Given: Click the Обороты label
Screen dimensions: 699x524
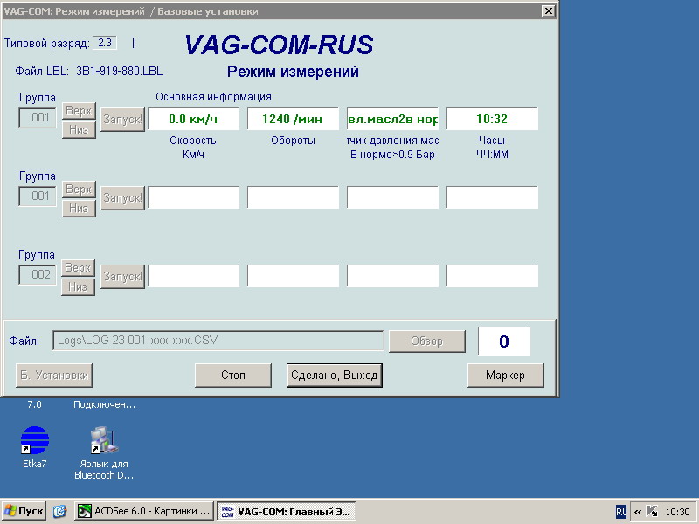Looking at the screenshot, I should tap(293, 141).
